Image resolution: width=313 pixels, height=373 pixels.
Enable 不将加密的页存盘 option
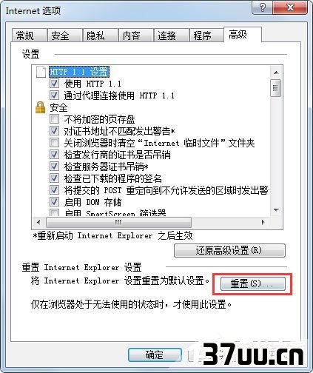[54, 119]
